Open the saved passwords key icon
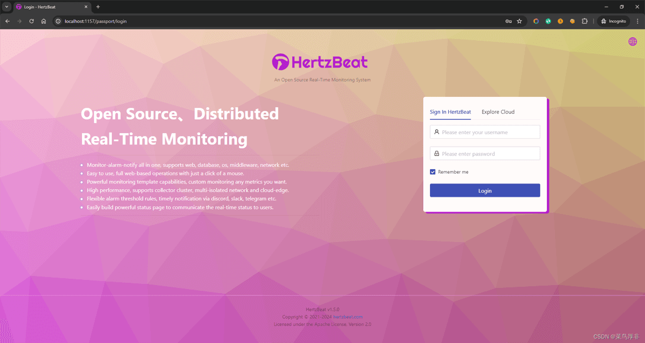 pos(509,21)
